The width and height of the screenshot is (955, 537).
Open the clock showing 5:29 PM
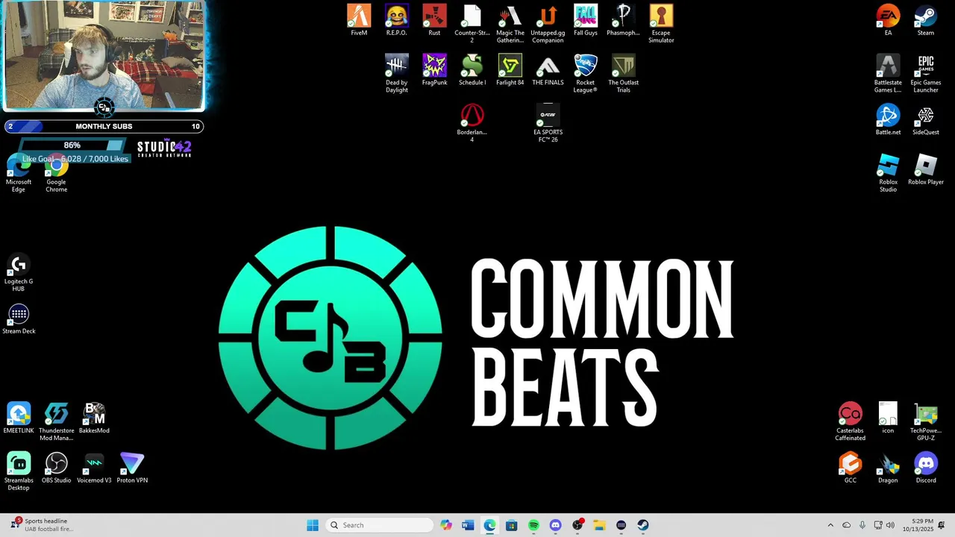click(x=918, y=525)
